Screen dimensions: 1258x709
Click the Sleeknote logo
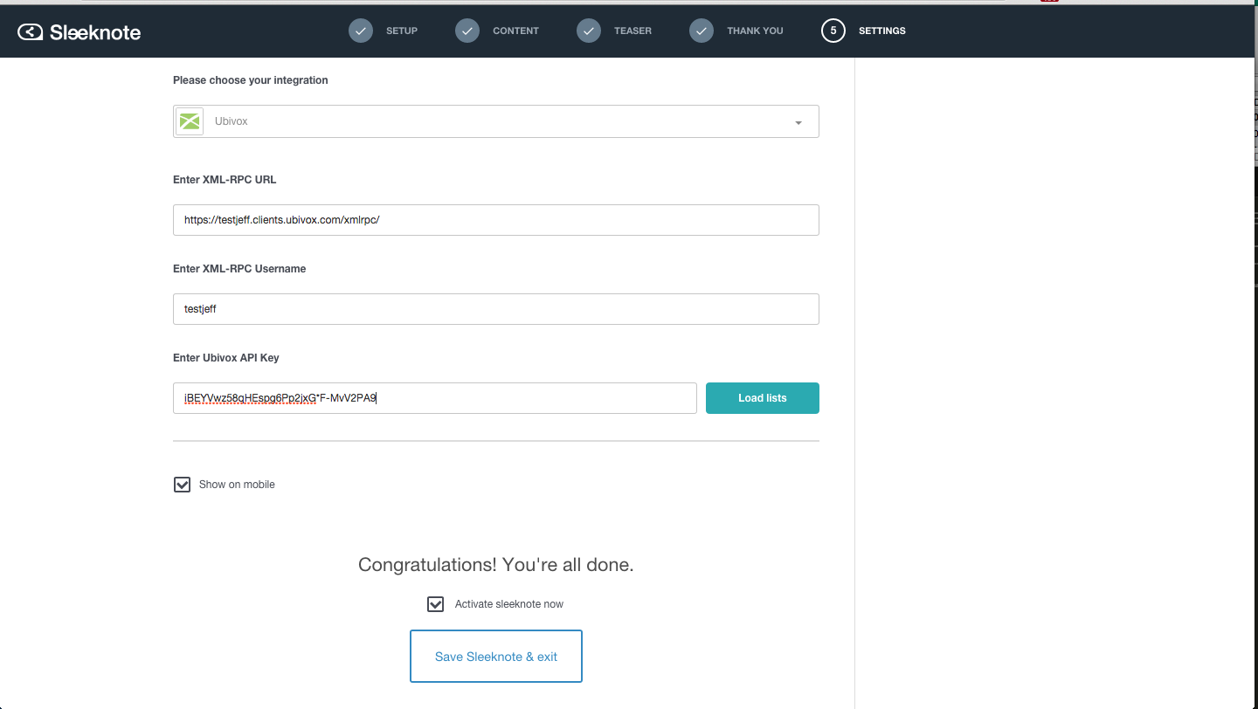[x=79, y=32]
